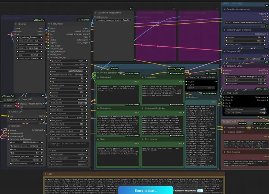This screenshot has height=194, width=269.
Task: Toggle the Бесплатное творчество switch
Action: (x=200, y=190)
